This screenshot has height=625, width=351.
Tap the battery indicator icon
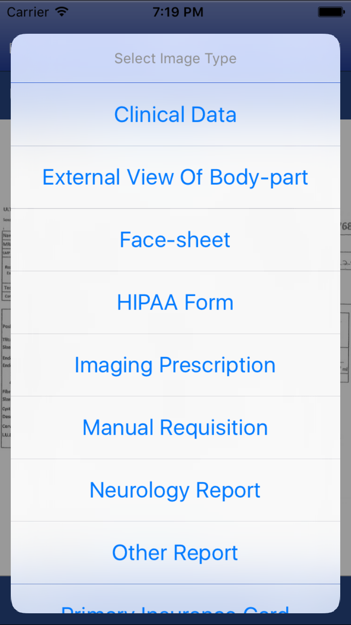pyautogui.click(x=330, y=12)
